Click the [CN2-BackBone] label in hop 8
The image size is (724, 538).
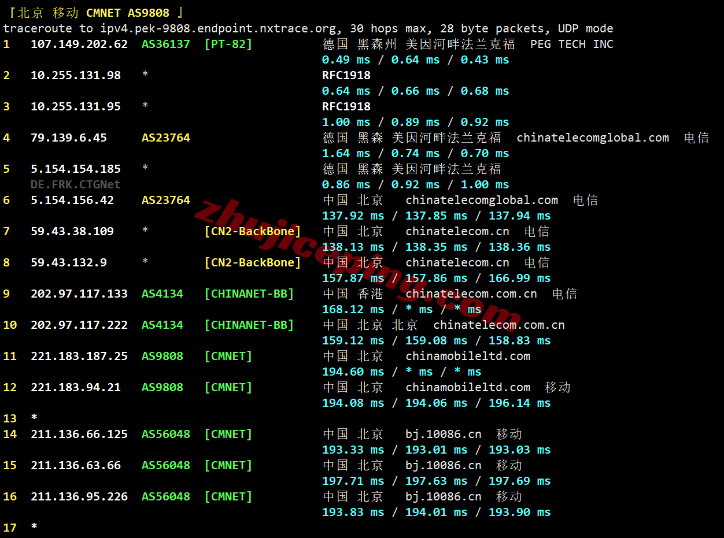(x=253, y=262)
